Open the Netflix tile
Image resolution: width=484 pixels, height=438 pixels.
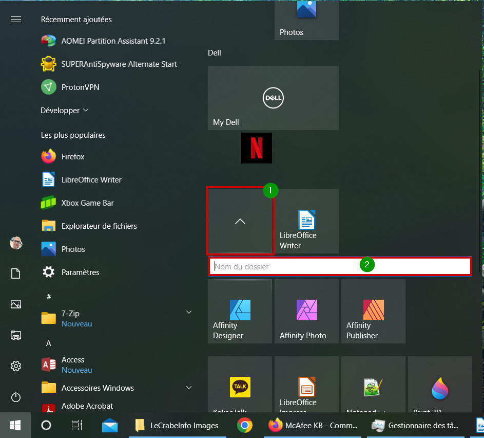click(257, 148)
